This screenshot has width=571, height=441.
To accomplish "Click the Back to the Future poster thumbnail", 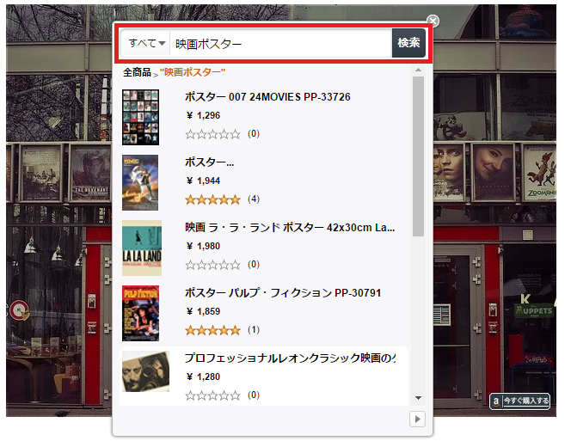I will (140, 182).
